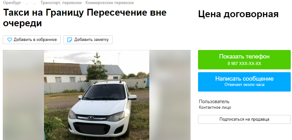The image size is (292, 140).
Task: Expand the second collapsed breadcrumb ellipsis
Action: (35, 3)
